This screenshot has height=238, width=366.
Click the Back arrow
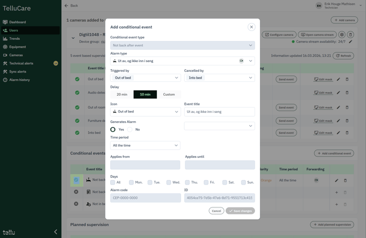pos(67,5)
